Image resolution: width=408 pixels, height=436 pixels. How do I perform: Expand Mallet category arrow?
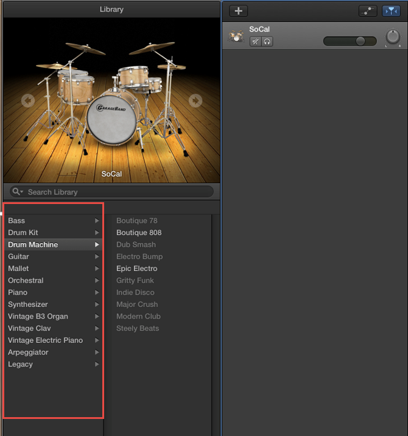pos(97,269)
